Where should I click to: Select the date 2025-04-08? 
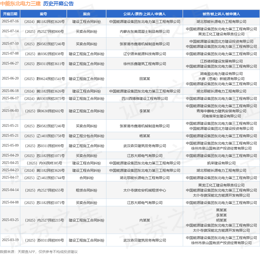pyautogui.click(x=10, y=202)
